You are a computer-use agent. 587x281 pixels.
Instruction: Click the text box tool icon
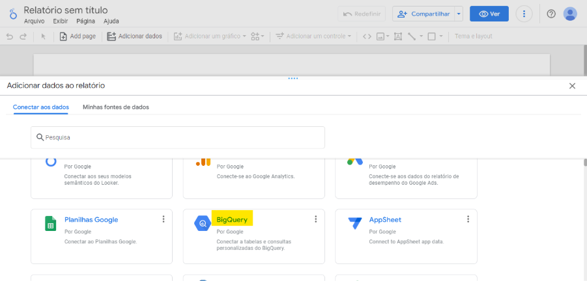click(398, 36)
